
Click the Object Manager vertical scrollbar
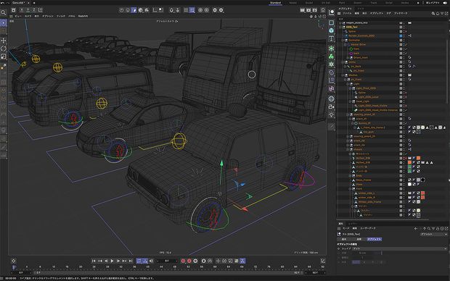446,71
